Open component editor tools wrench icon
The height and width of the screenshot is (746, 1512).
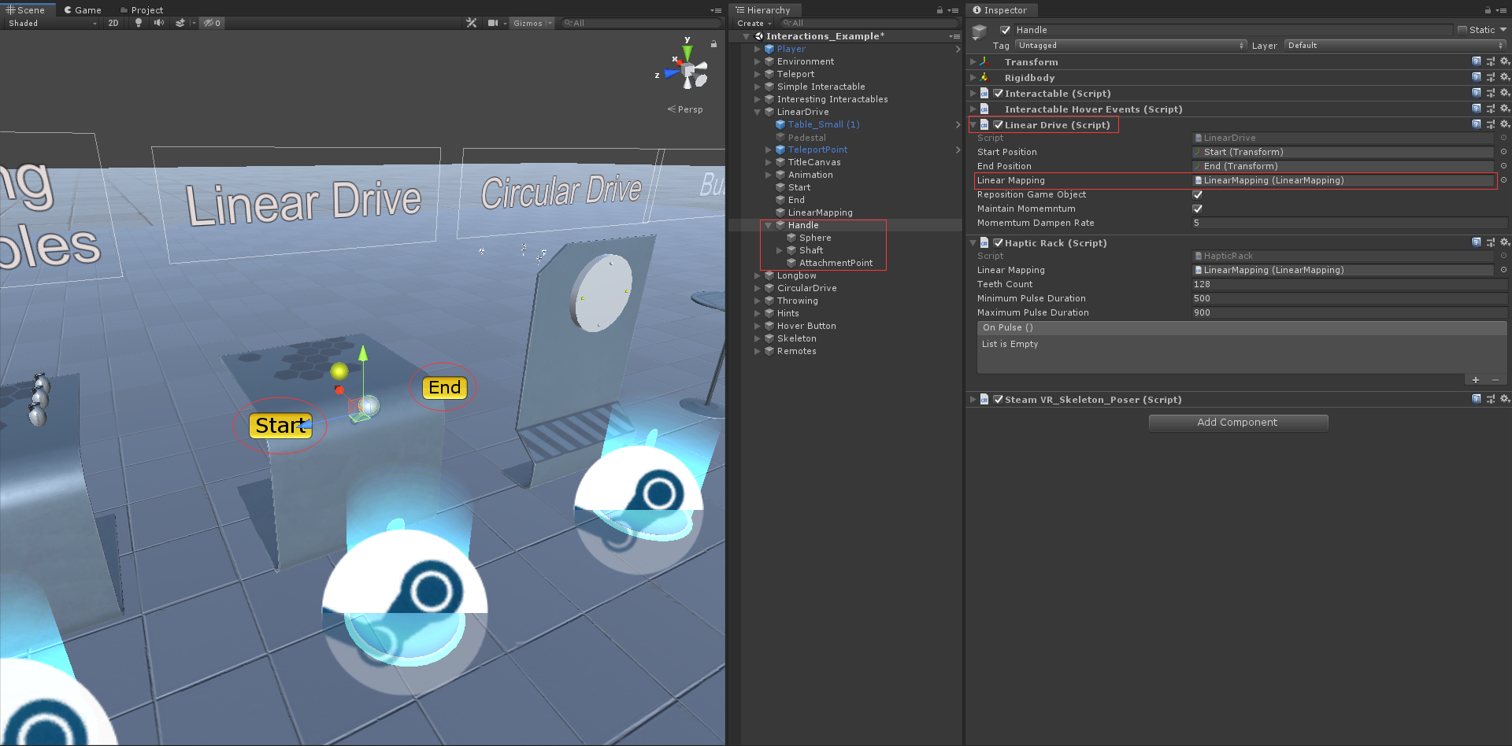[472, 23]
